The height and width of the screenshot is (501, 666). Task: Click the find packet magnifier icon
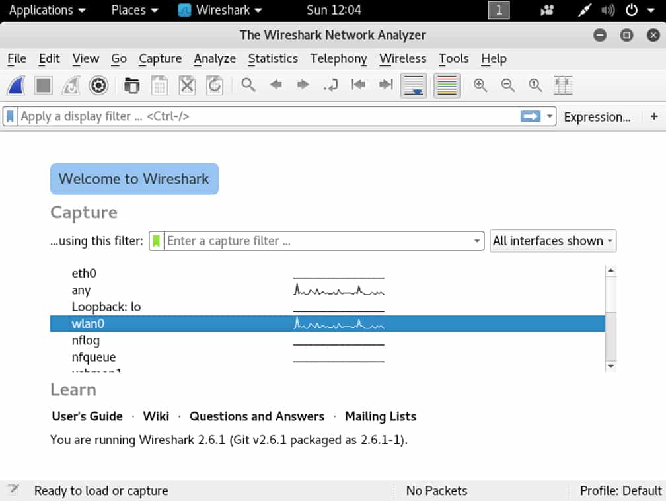[x=248, y=85]
